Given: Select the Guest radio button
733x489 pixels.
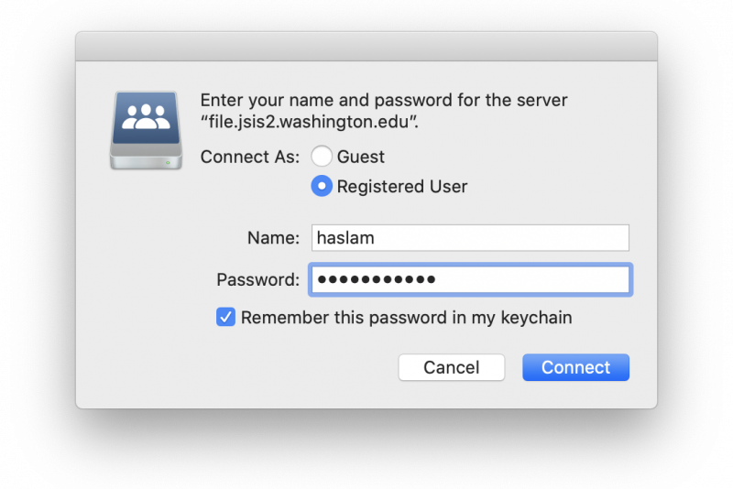Looking at the screenshot, I should (322, 156).
